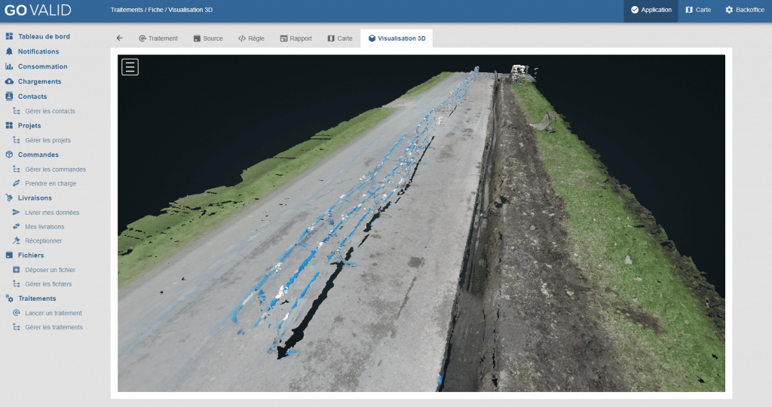772x407 pixels.
Task: Switch to the Source tab
Action: [x=208, y=38]
